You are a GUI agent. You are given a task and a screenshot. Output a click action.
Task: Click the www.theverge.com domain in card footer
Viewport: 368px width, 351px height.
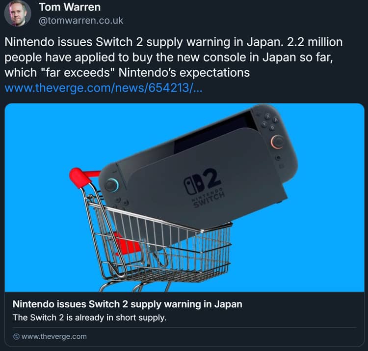pyautogui.click(x=54, y=337)
